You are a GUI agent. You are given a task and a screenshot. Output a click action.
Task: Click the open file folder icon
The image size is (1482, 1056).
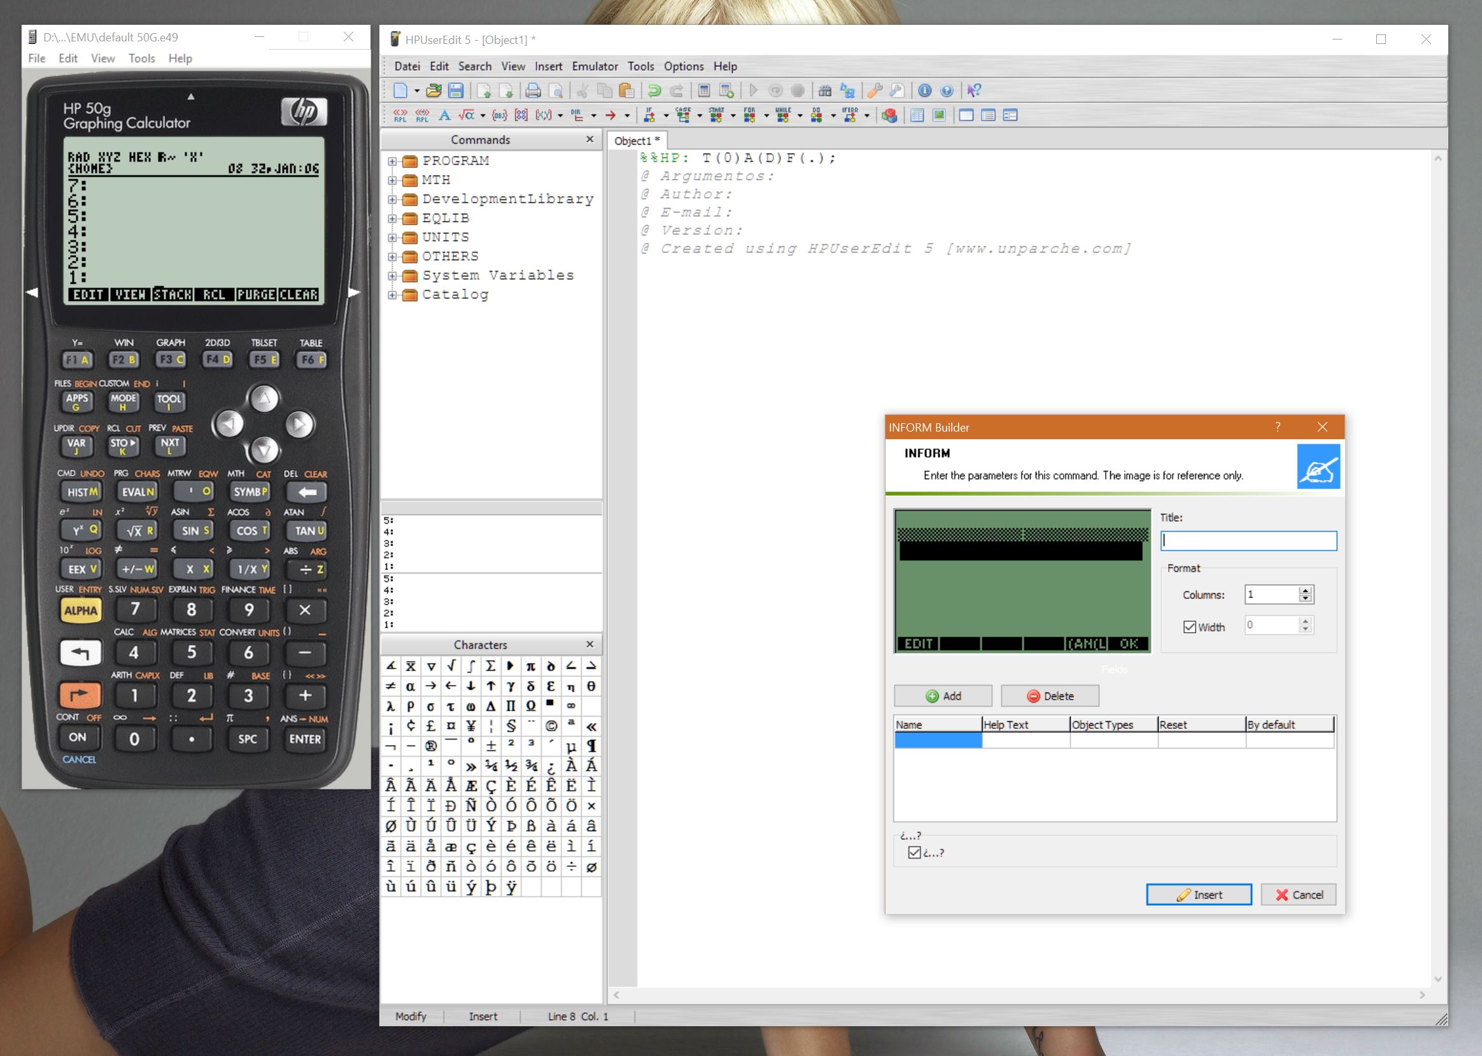(x=434, y=90)
